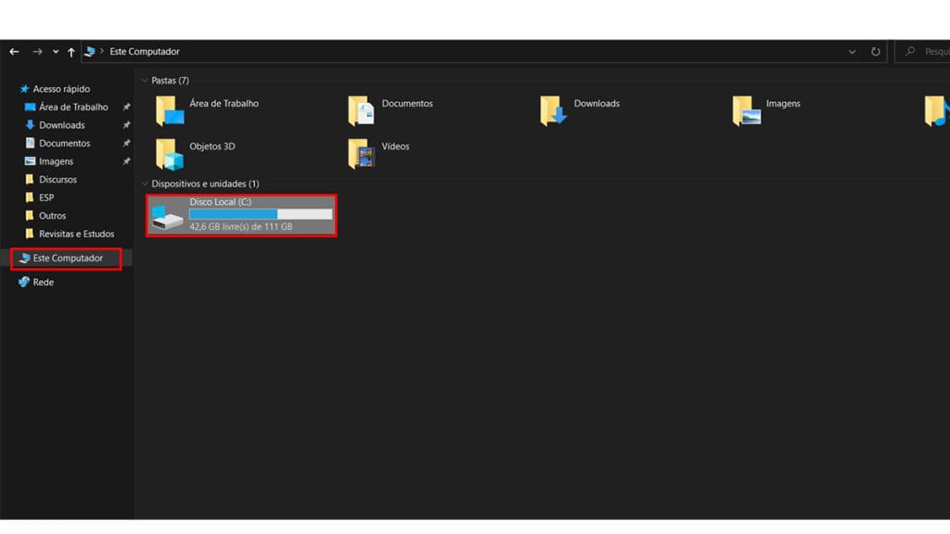Expand the address bar history dropdown

(852, 52)
